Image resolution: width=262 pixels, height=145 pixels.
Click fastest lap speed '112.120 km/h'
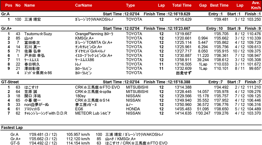point(78,139)
